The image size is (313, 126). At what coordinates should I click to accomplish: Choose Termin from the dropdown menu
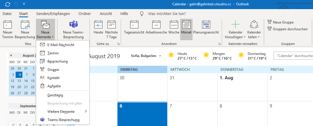63,53
